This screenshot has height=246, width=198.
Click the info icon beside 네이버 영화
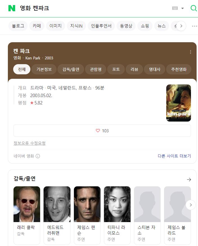click(x=38, y=156)
